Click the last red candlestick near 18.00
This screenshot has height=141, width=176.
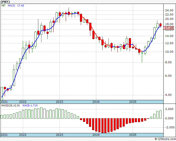point(160,25)
